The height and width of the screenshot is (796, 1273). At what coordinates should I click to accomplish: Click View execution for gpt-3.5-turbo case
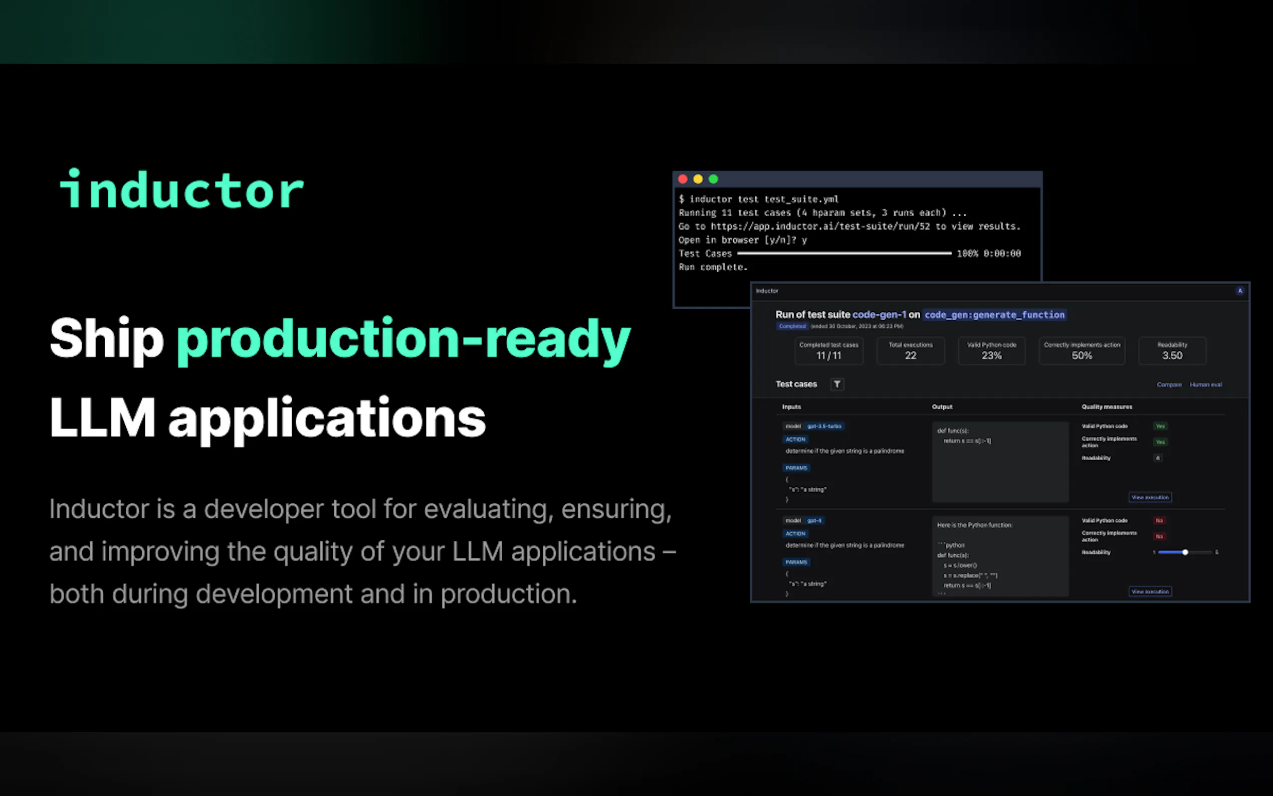coord(1150,497)
